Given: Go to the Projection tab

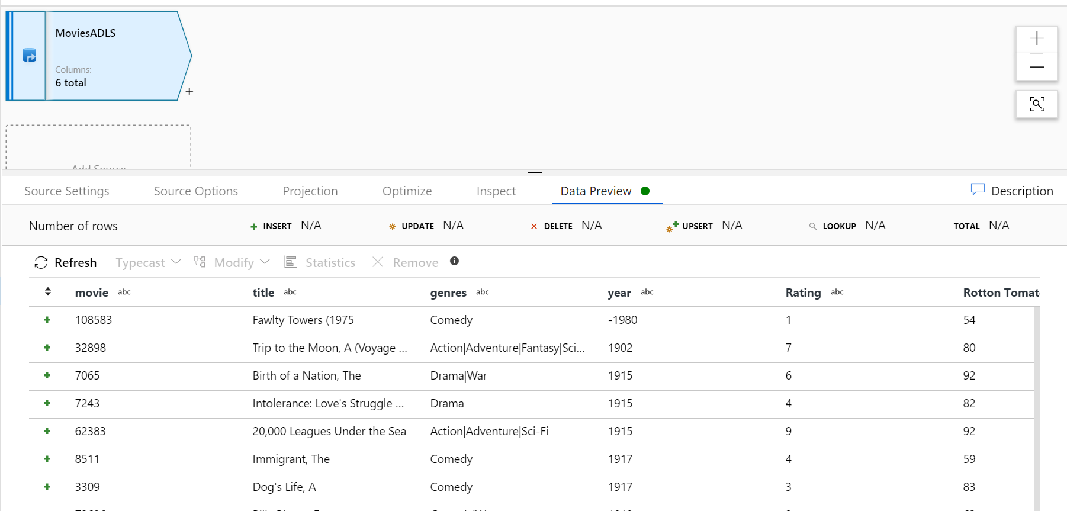Looking at the screenshot, I should point(310,191).
